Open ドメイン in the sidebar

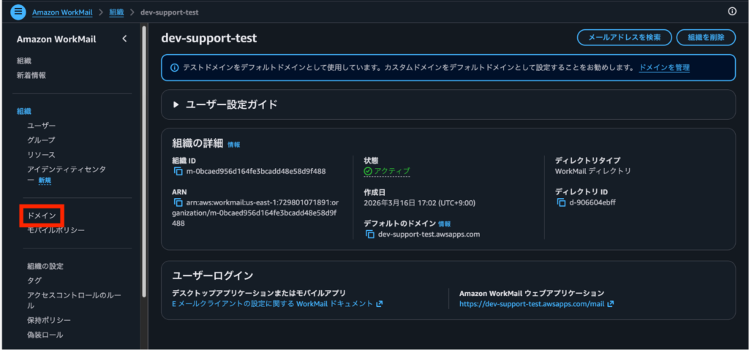[42, 216]
